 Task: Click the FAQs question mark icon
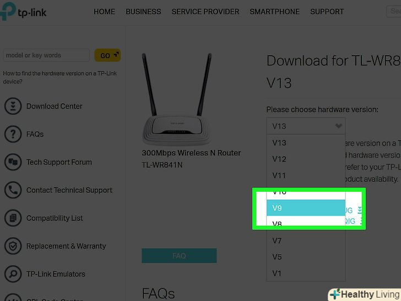pos(13,134)
